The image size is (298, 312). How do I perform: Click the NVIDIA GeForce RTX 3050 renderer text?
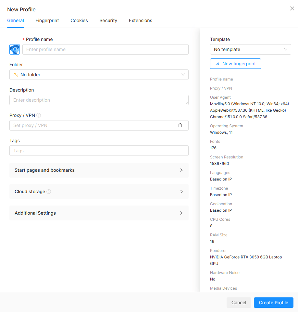point(246,260)
